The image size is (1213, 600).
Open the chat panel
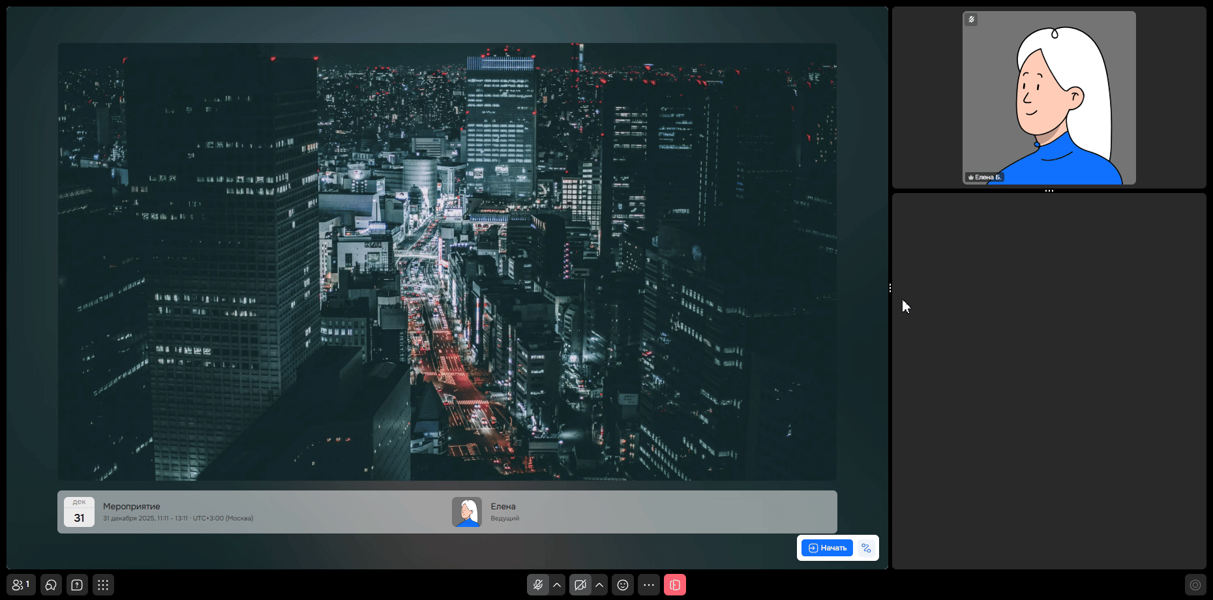[51, 585]
